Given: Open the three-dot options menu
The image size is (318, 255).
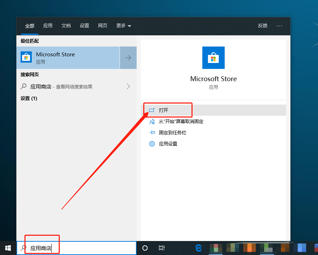Looking at the screenshot, I should tap(279, 26).
